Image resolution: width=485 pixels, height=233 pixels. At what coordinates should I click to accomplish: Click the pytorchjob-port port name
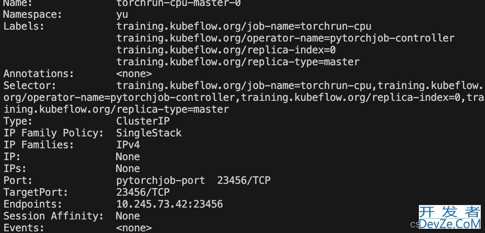(x=161, y=180)
